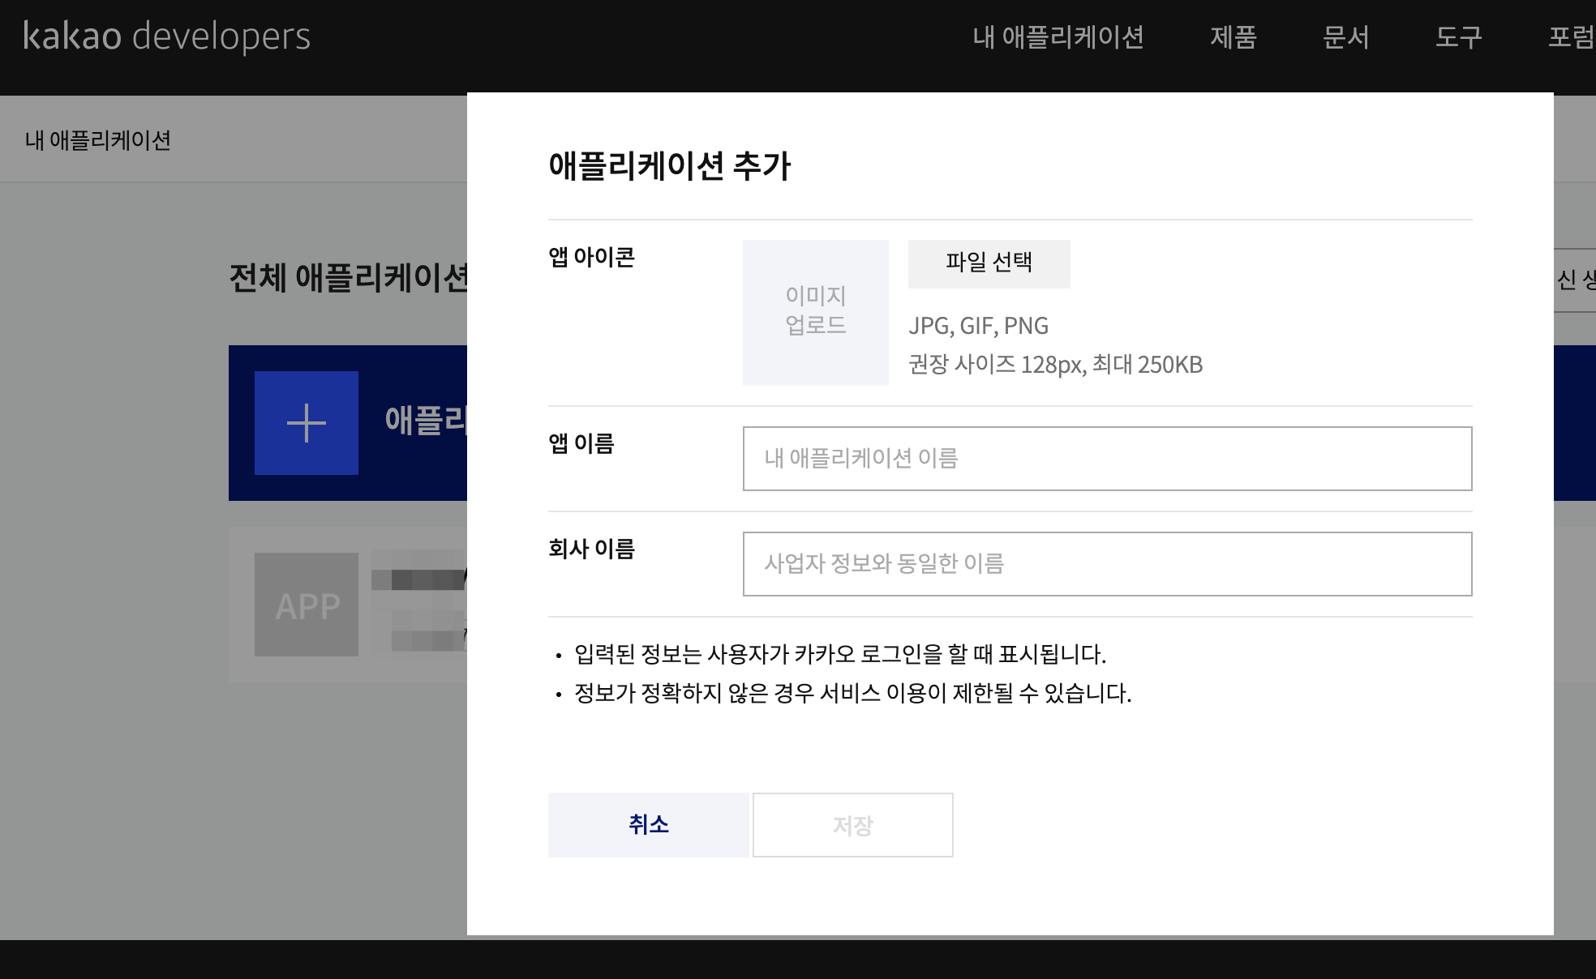Open the 제품 menu
Image resolution: width=1596 pixels, height=979 pixels.
1233,37
